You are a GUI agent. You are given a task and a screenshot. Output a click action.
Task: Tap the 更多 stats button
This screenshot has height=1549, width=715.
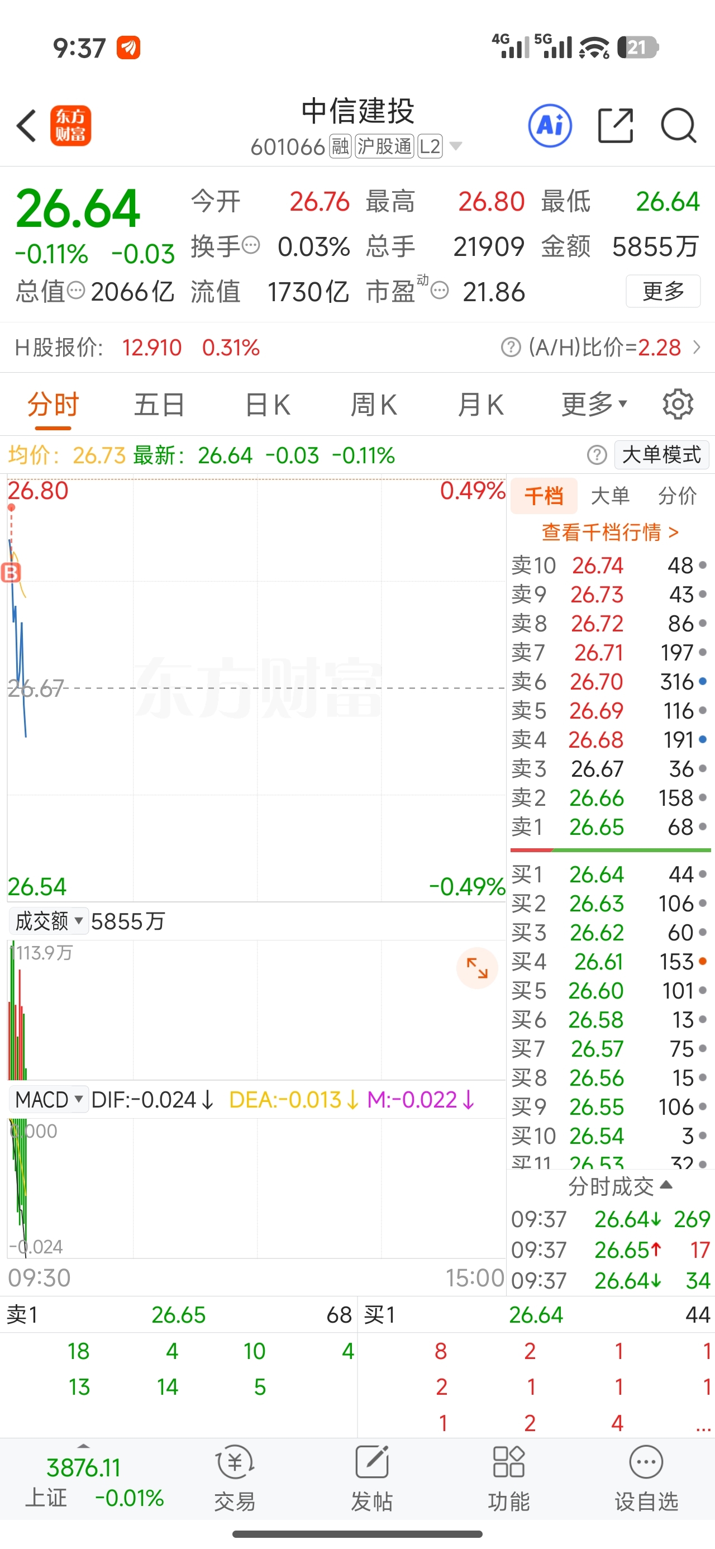point(663,291)
